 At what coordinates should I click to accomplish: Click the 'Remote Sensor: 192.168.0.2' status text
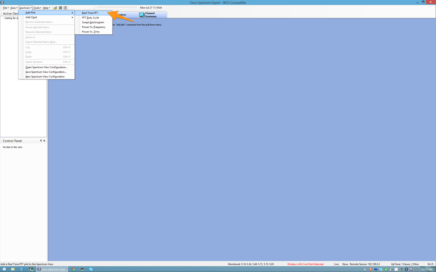(x=365, y=264)
